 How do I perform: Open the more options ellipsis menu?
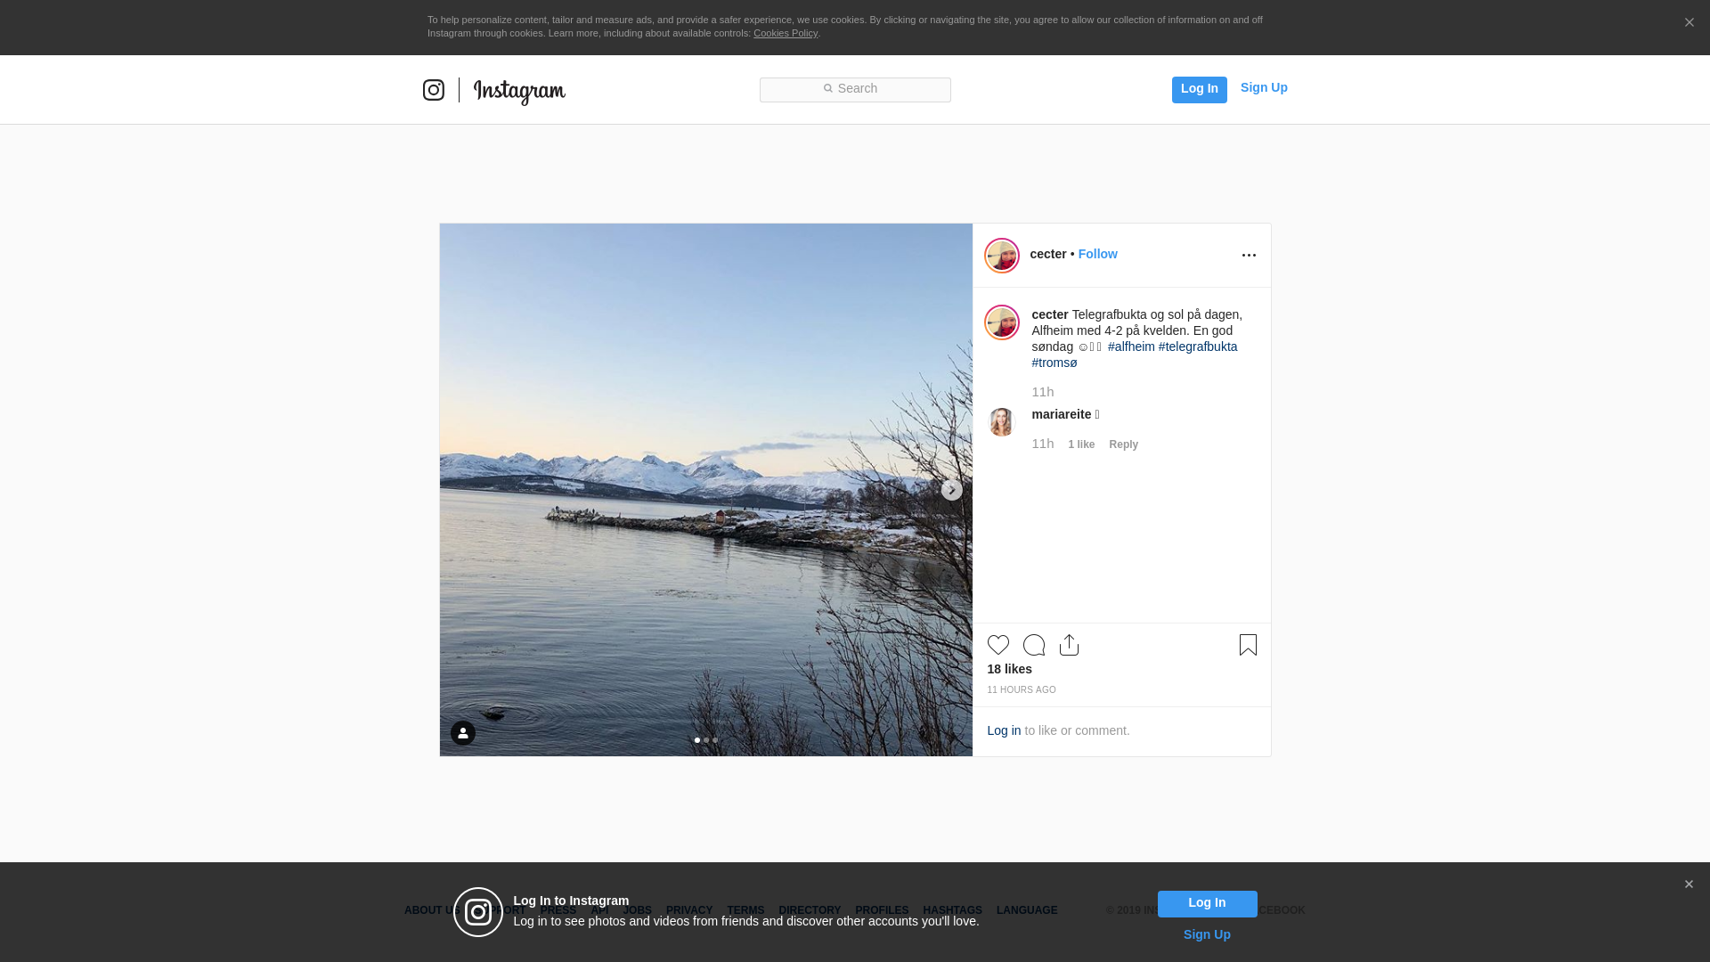pos(1249,256)
